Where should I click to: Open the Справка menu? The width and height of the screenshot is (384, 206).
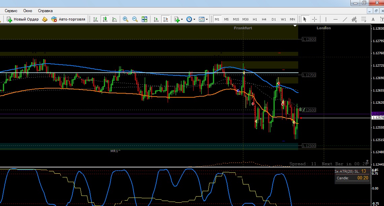[45, 11]
